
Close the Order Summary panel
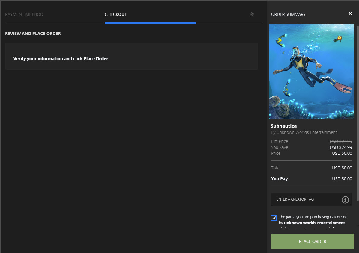pyautogui.click(x=350, y=13)
